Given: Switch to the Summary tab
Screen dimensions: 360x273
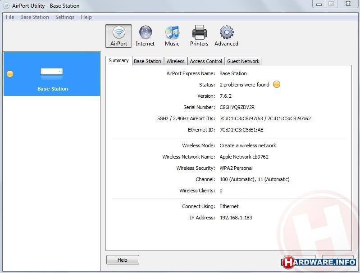Looking at the screenshot, I should point(118,61).
